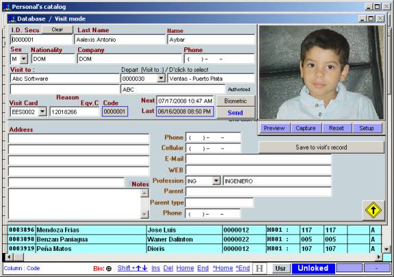
Task: Expand the Depart code 0000030 dropdown
Action: 161,79
